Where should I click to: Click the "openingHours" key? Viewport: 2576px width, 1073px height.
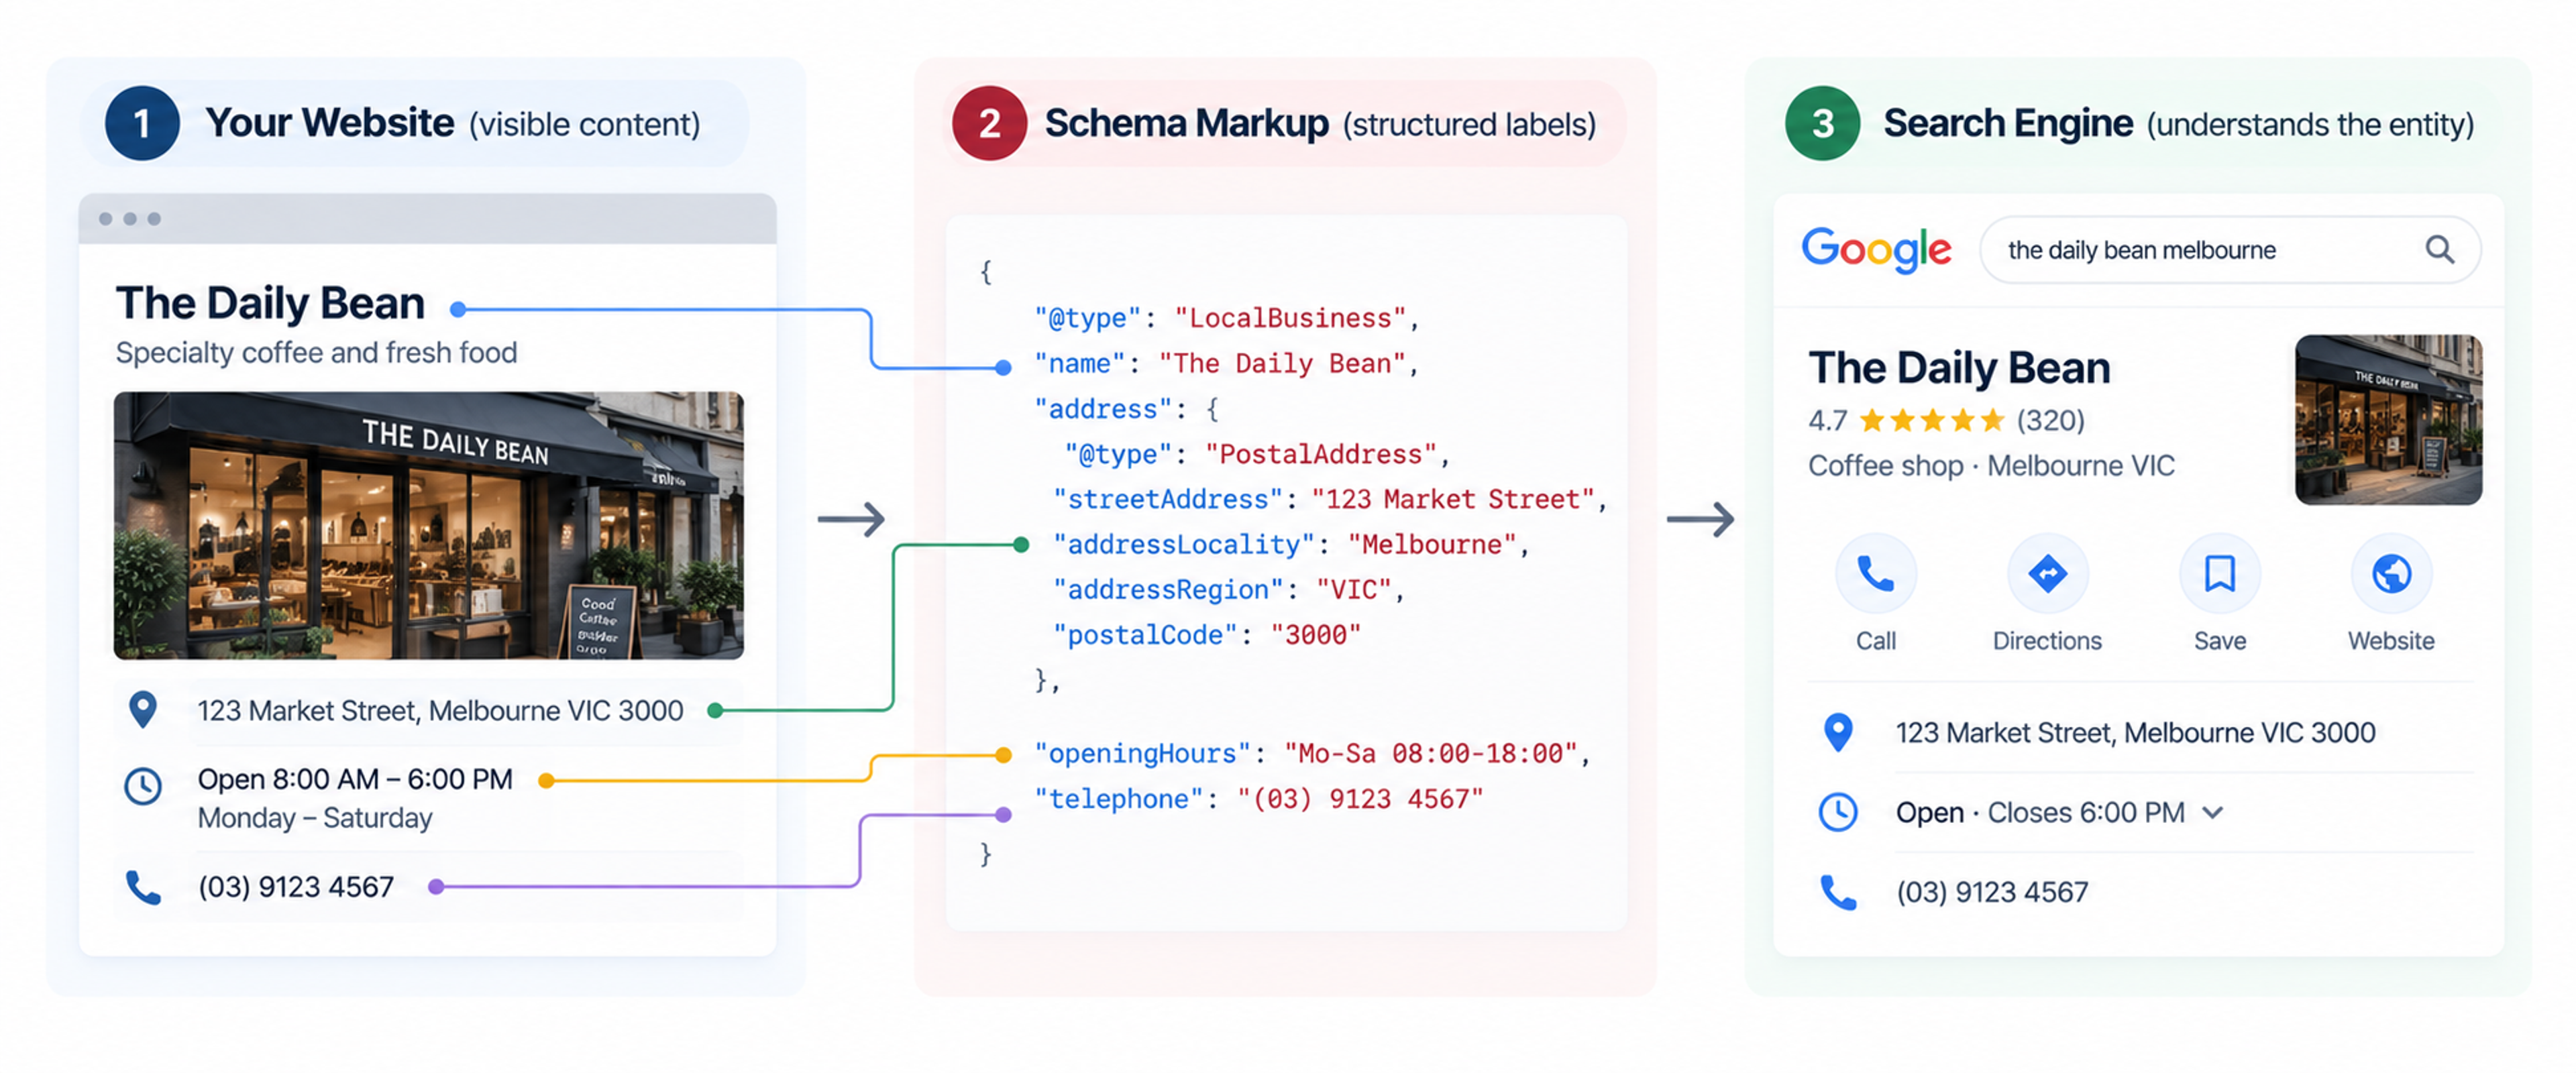1142,753
